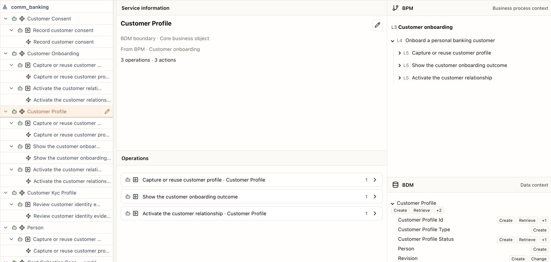The width and height of the screenshot is (551, 262).
Task: Open chevron on Show the customer onboarding outcome card
Action: pyautogui.click(x=375, y=197)
